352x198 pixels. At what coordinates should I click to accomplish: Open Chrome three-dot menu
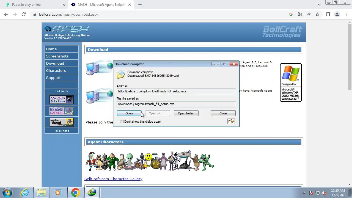[x=346, y=14]
